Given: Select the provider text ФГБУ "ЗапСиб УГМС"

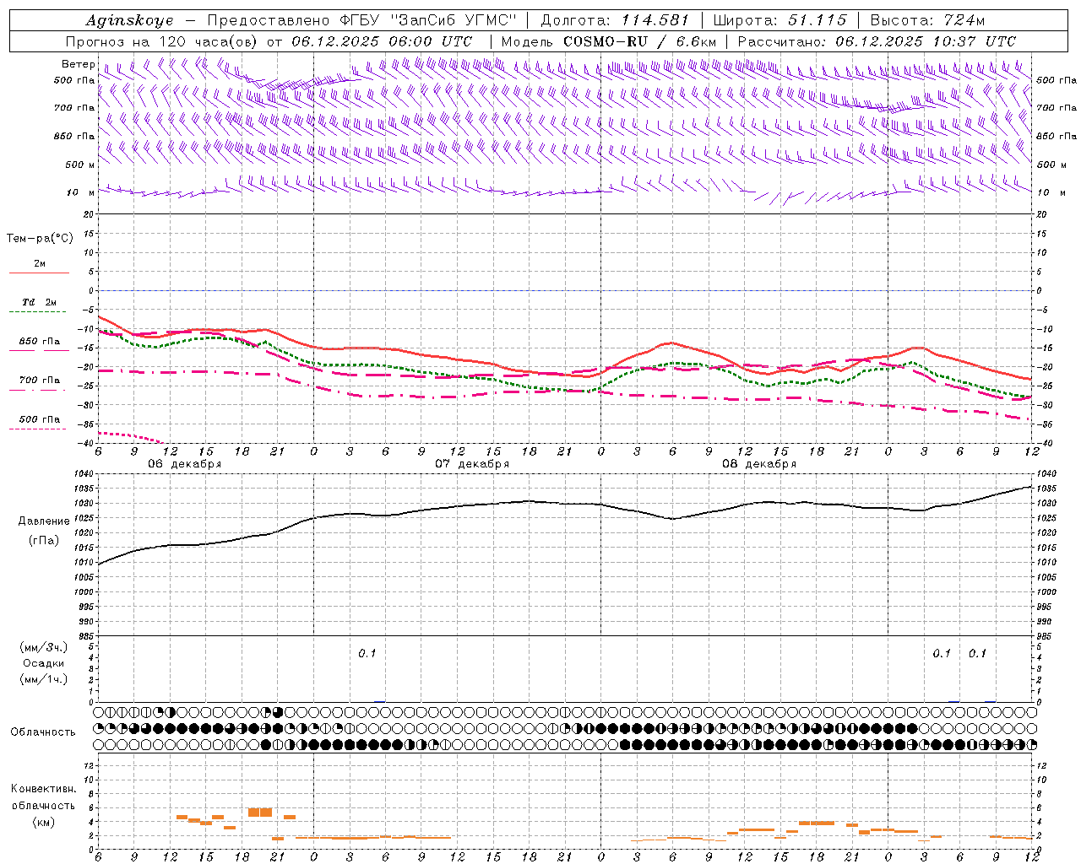Looking at the screenshot, I should 427,20.
